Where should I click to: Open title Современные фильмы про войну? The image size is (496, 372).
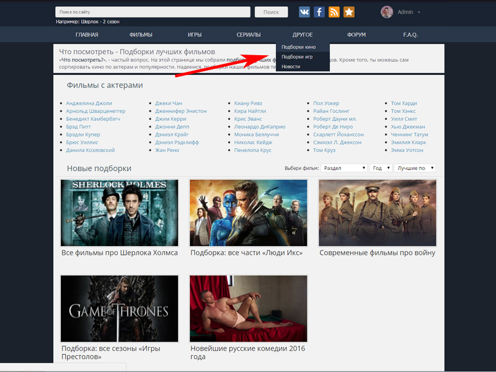click(x=378, y=253)
